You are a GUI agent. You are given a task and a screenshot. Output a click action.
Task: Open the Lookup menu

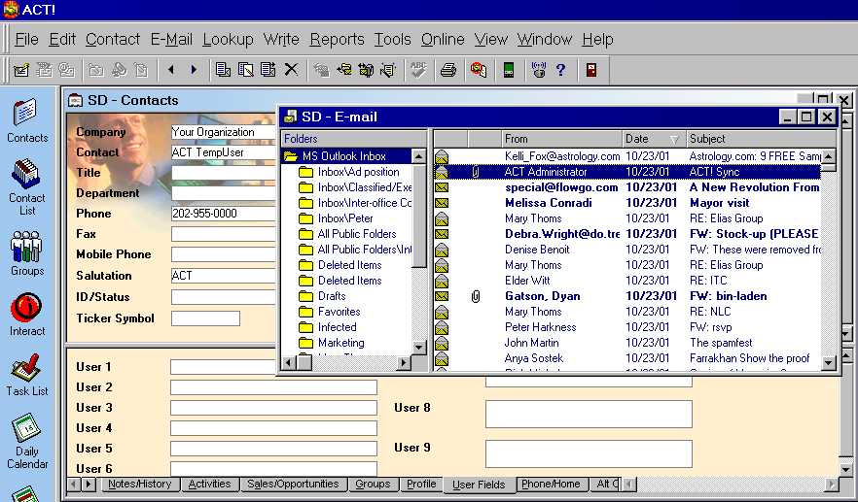[x=228, y=40]
